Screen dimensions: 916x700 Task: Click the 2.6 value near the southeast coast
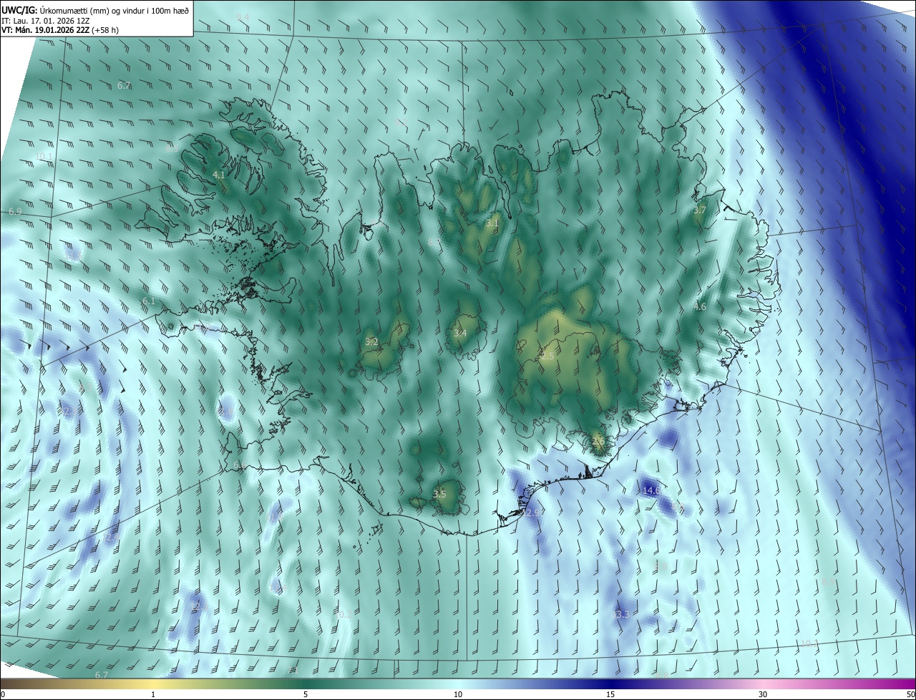(598, 441)
